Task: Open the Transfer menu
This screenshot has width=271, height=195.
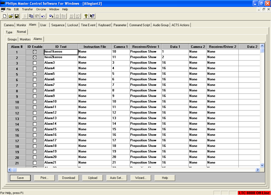Action: pos(28,9)
